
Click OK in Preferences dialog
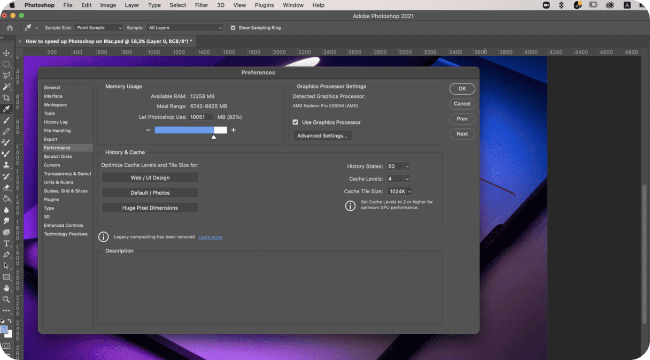coord(462,89)
